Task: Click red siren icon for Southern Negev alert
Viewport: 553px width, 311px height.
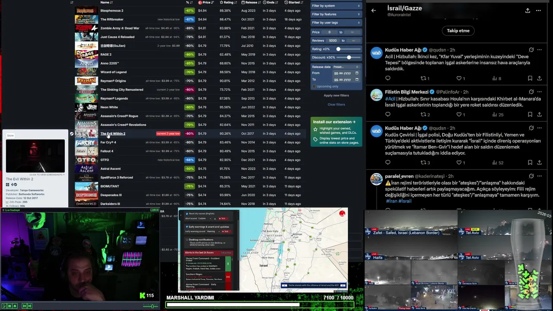Action: tap(228, 276)
